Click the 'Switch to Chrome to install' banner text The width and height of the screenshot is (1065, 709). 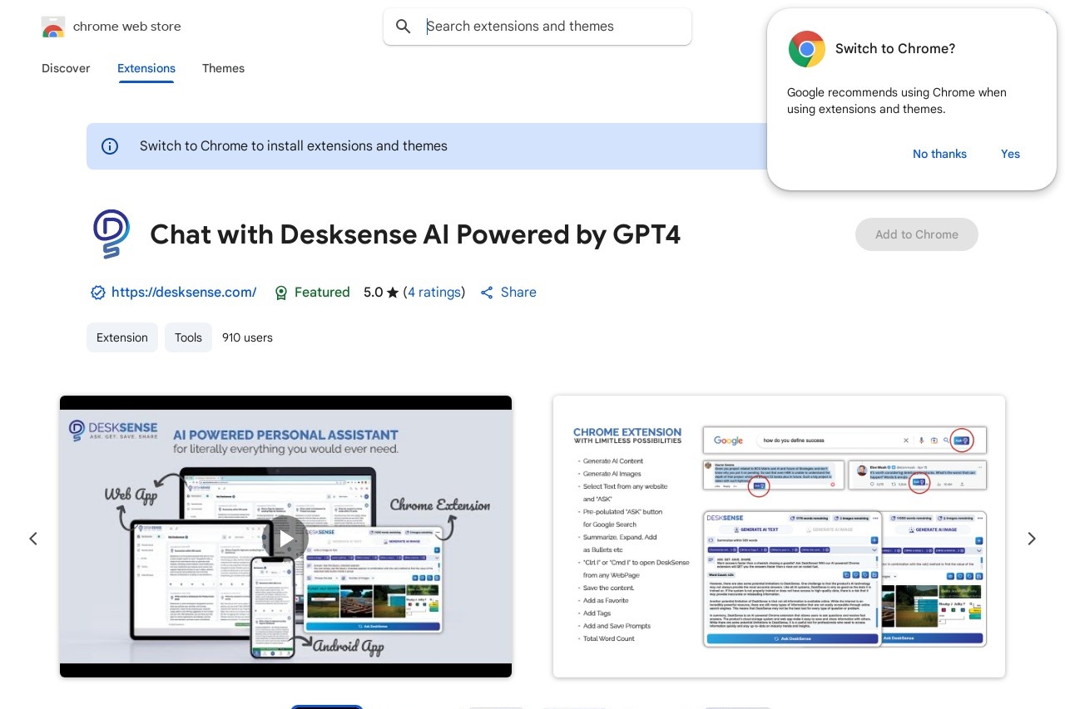294,146
